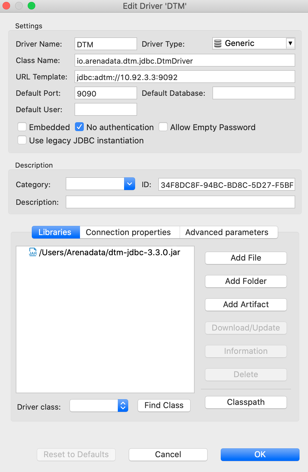Click the Generic database icon in Driver Type
308x472 pixels.
point(218,43)
